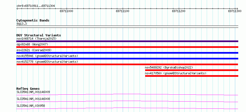Click the nsv4170560 (gnomADStructuralVariants) label
The image size is (246, 112).
[x=176, y=73]
